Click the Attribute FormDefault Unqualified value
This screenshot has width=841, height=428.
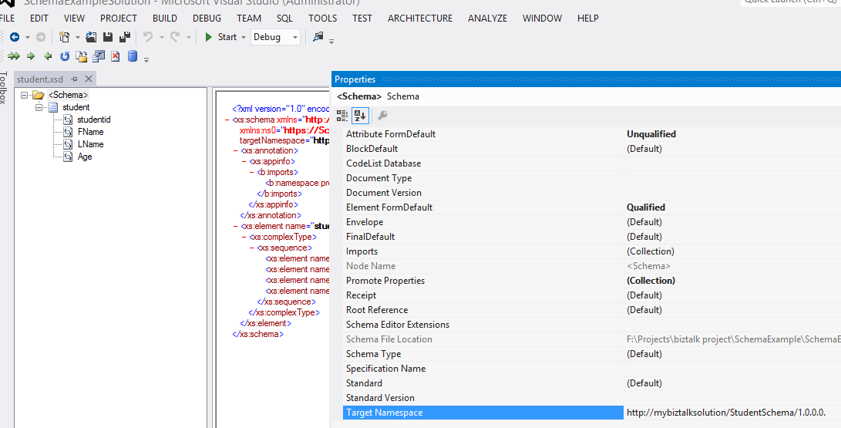(x=651, y=134)
